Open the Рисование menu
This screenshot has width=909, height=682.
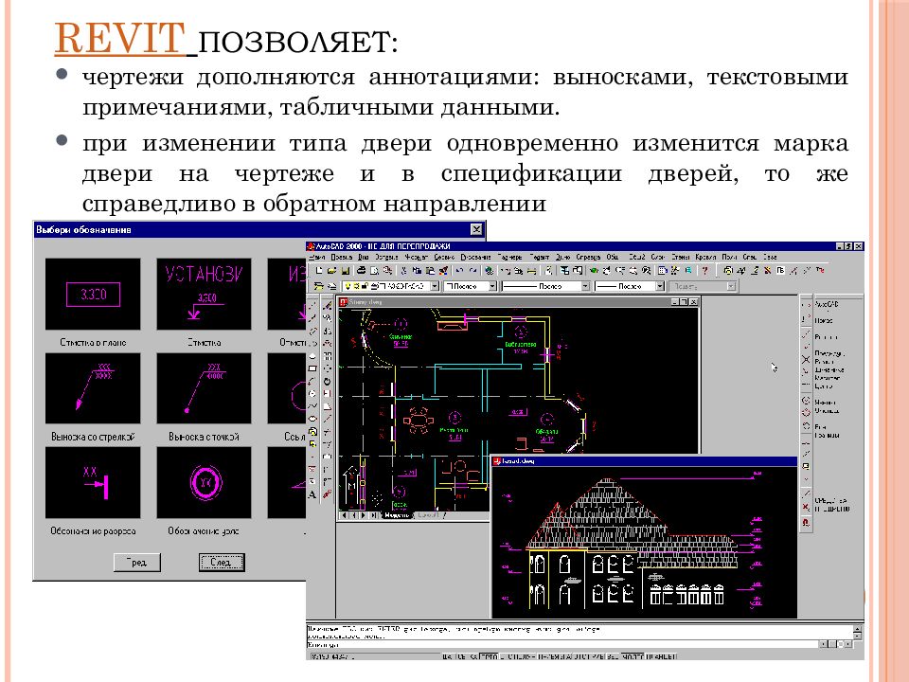point(475,257)
